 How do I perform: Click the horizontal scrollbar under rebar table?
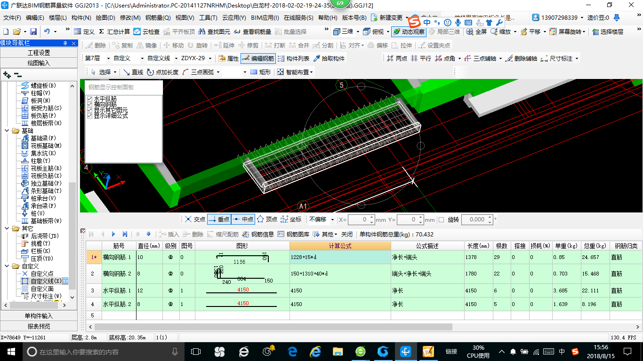[x=273, y=327]
